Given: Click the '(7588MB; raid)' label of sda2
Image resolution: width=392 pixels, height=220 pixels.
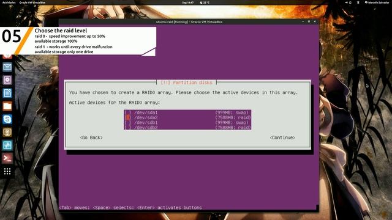Looking at the screenshot, I should pos(233,117).
